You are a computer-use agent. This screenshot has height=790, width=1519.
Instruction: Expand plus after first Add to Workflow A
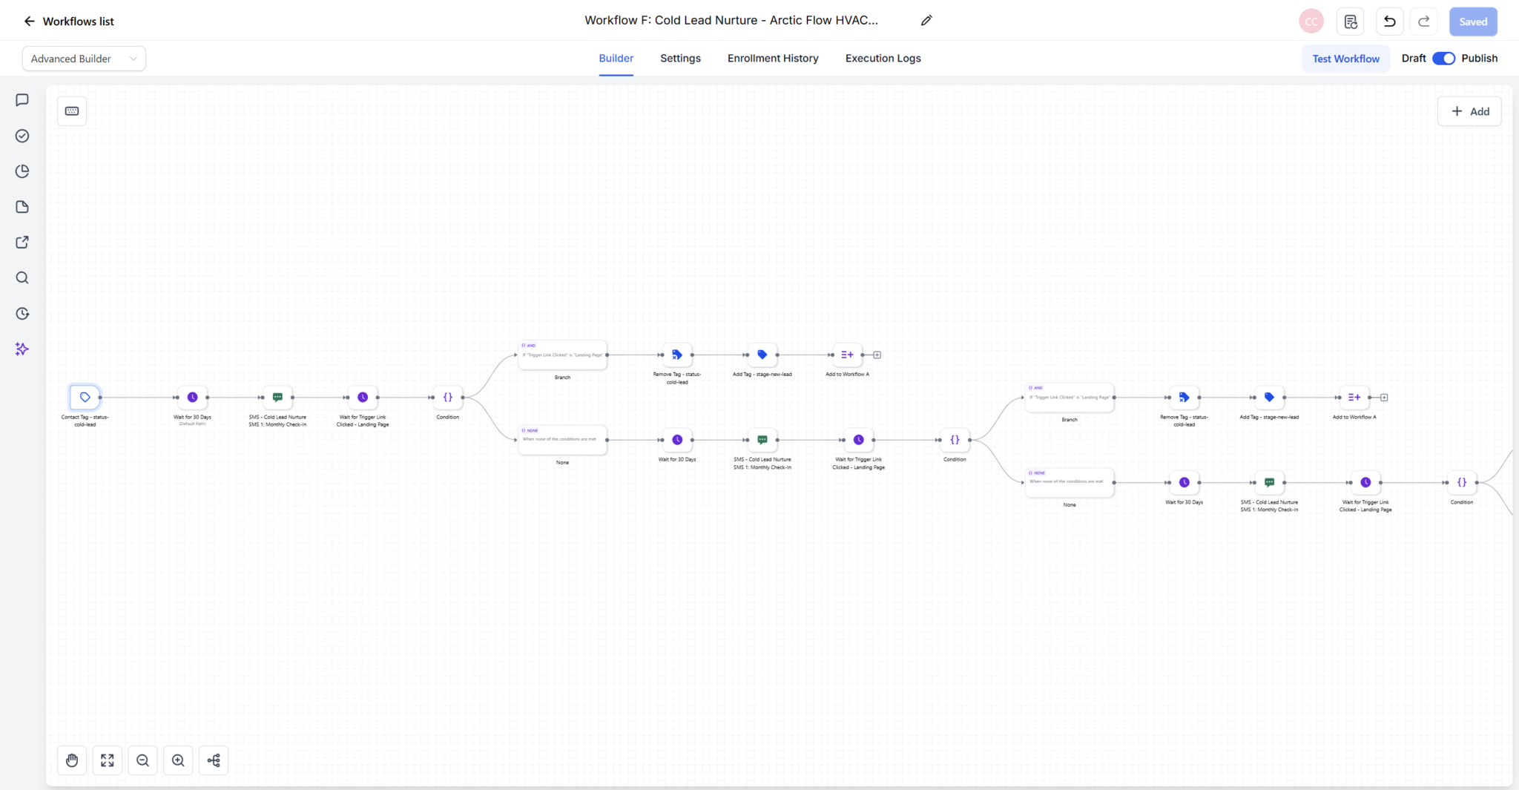[877, 355]
